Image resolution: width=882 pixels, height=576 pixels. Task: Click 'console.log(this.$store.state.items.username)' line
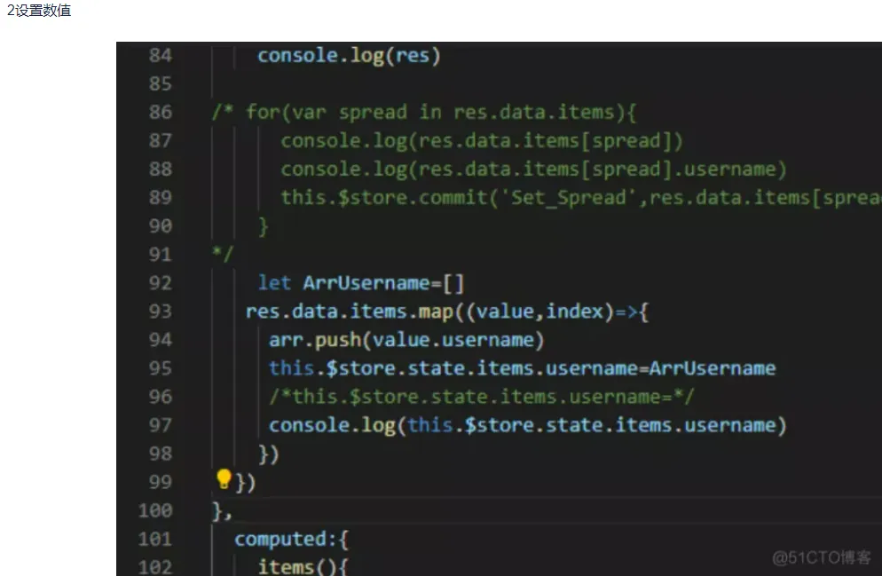[528, 425]
